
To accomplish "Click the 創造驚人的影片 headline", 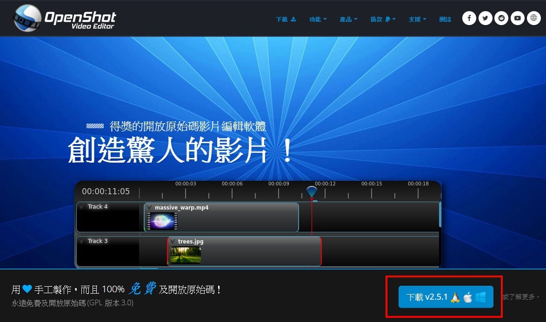I will [180, 150].
